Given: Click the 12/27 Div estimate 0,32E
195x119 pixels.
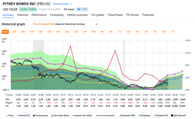Looking at the screenshot, I should pos(183,106).
